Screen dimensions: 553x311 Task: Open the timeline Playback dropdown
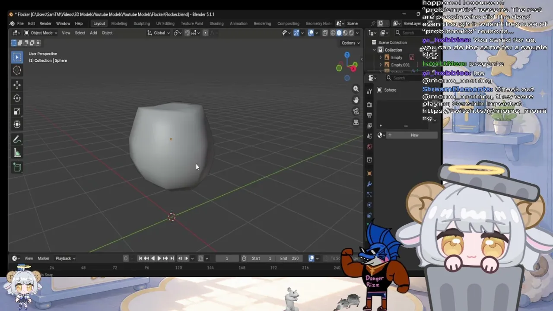[65, 258]
